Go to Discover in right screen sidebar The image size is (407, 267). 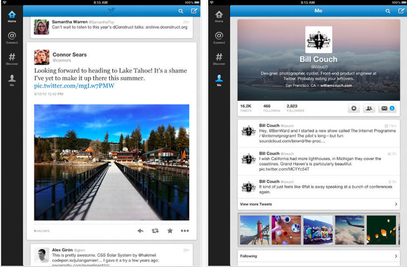(x=219, y=59)
